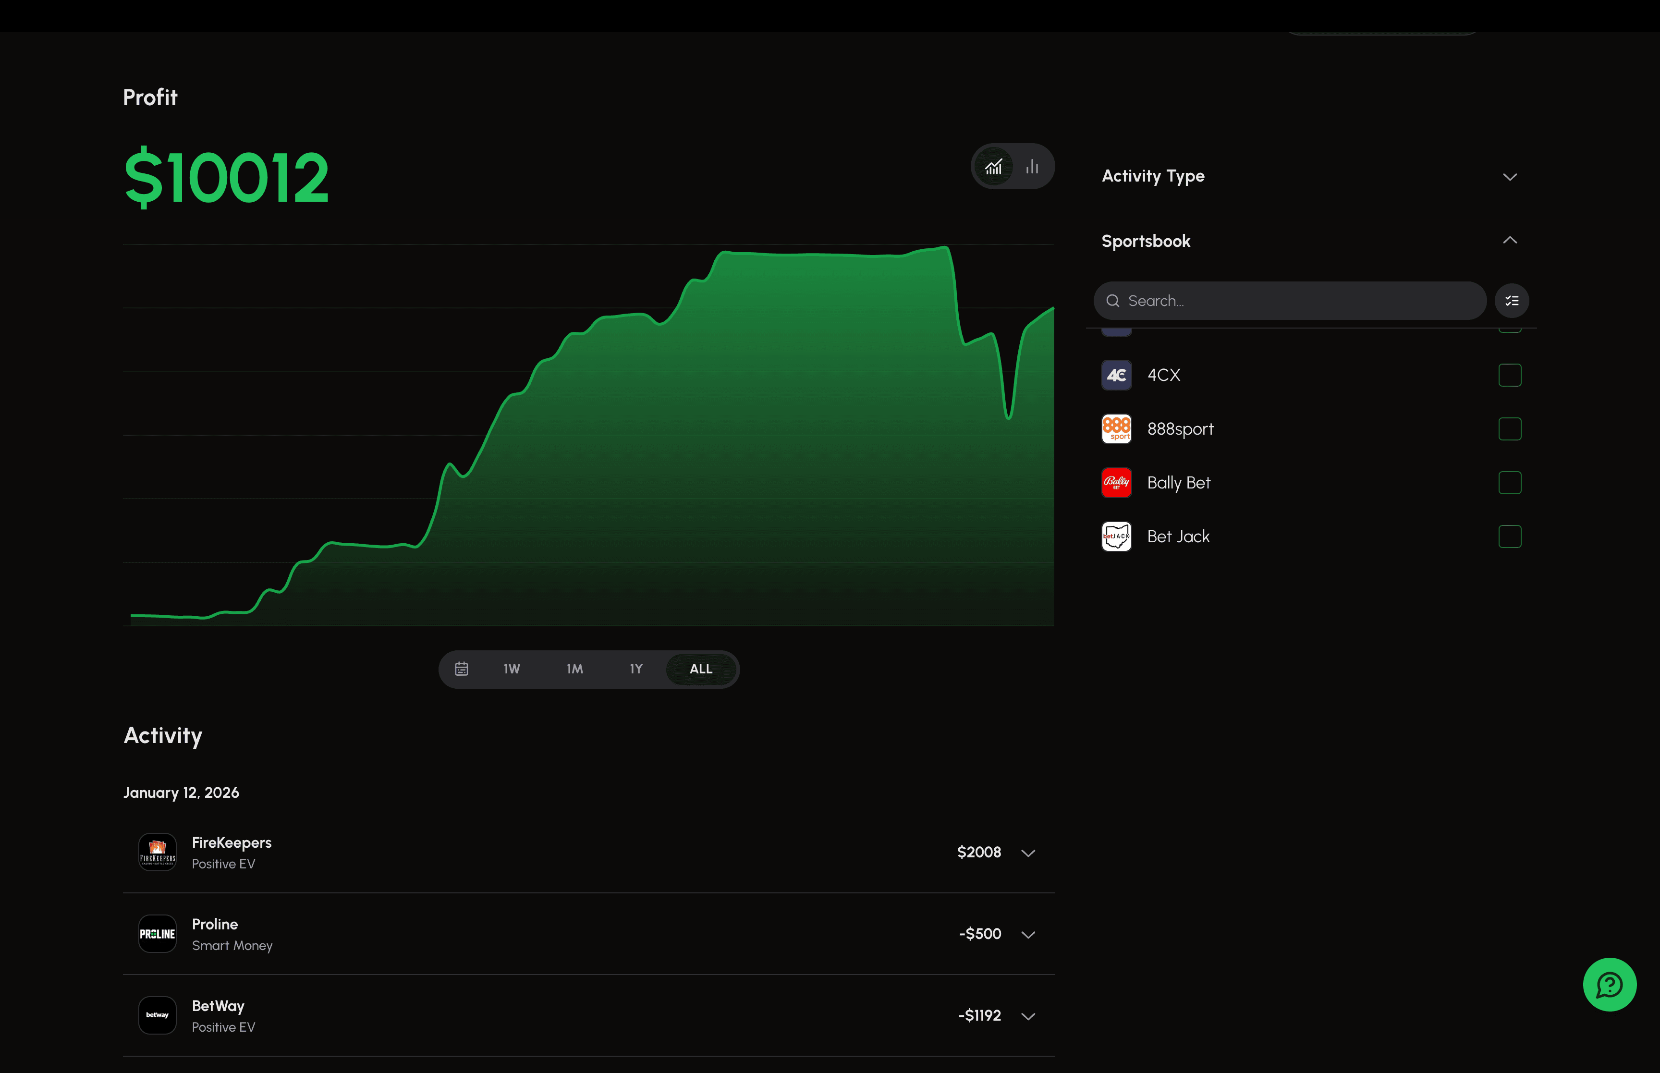Switch to the 1W time range
1660x1073 pixels.
click(x=512, y=668)
